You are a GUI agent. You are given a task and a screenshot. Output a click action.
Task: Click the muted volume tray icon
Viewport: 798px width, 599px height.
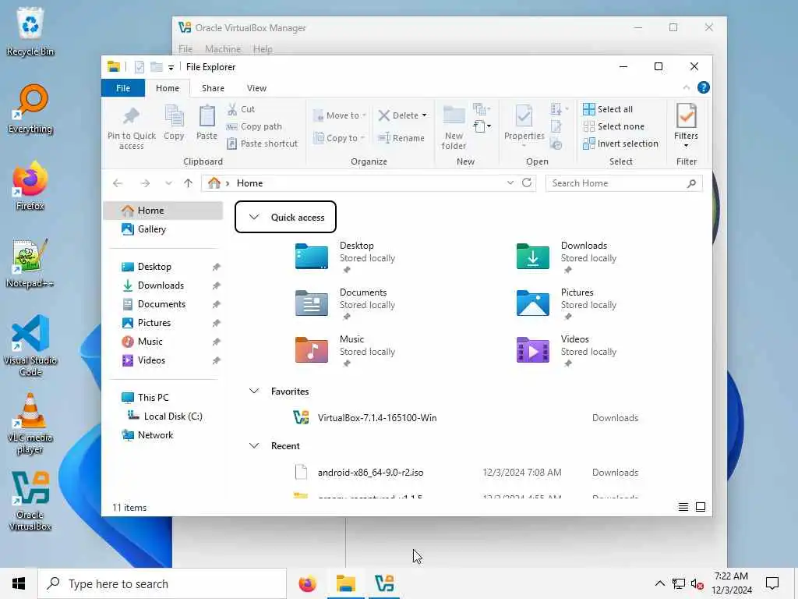[x=697, y=583]
